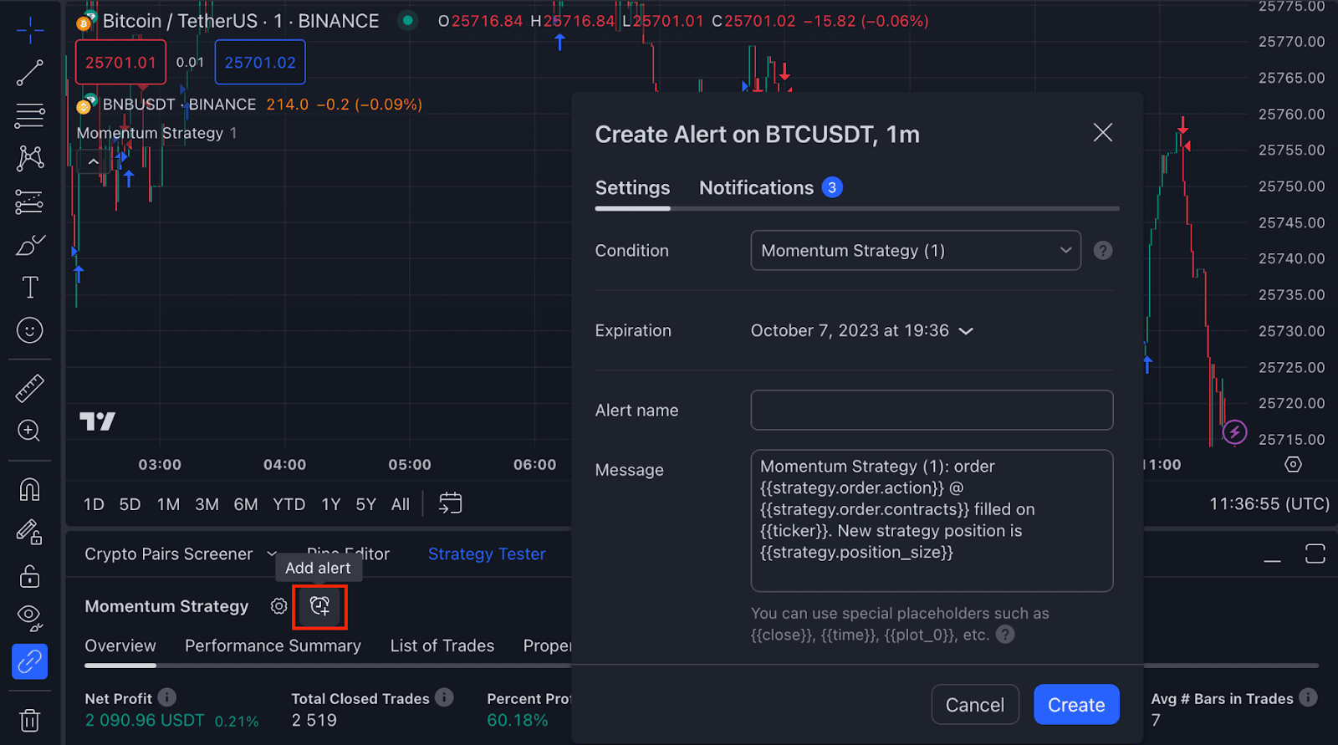
Task: Click the BNBUSDT BINANCE compare symbol
Action: click(x=179, y=105)
